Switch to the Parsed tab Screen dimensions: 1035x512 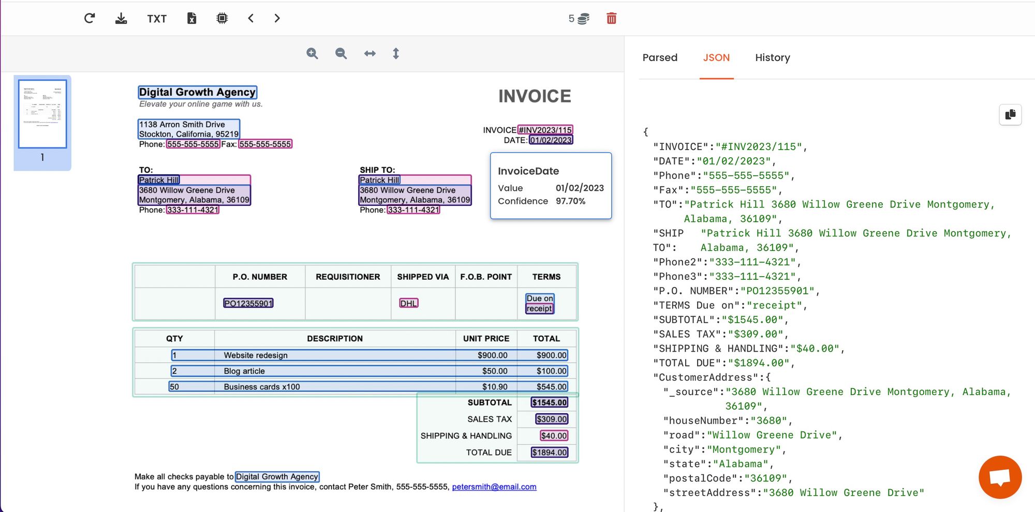pyautogui.click(x=660, y=57)
